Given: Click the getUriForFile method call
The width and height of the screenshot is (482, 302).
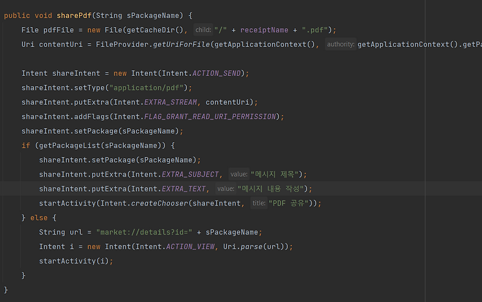Looking at the screenshot, I should pyautogui.click(x=181, y=44).
